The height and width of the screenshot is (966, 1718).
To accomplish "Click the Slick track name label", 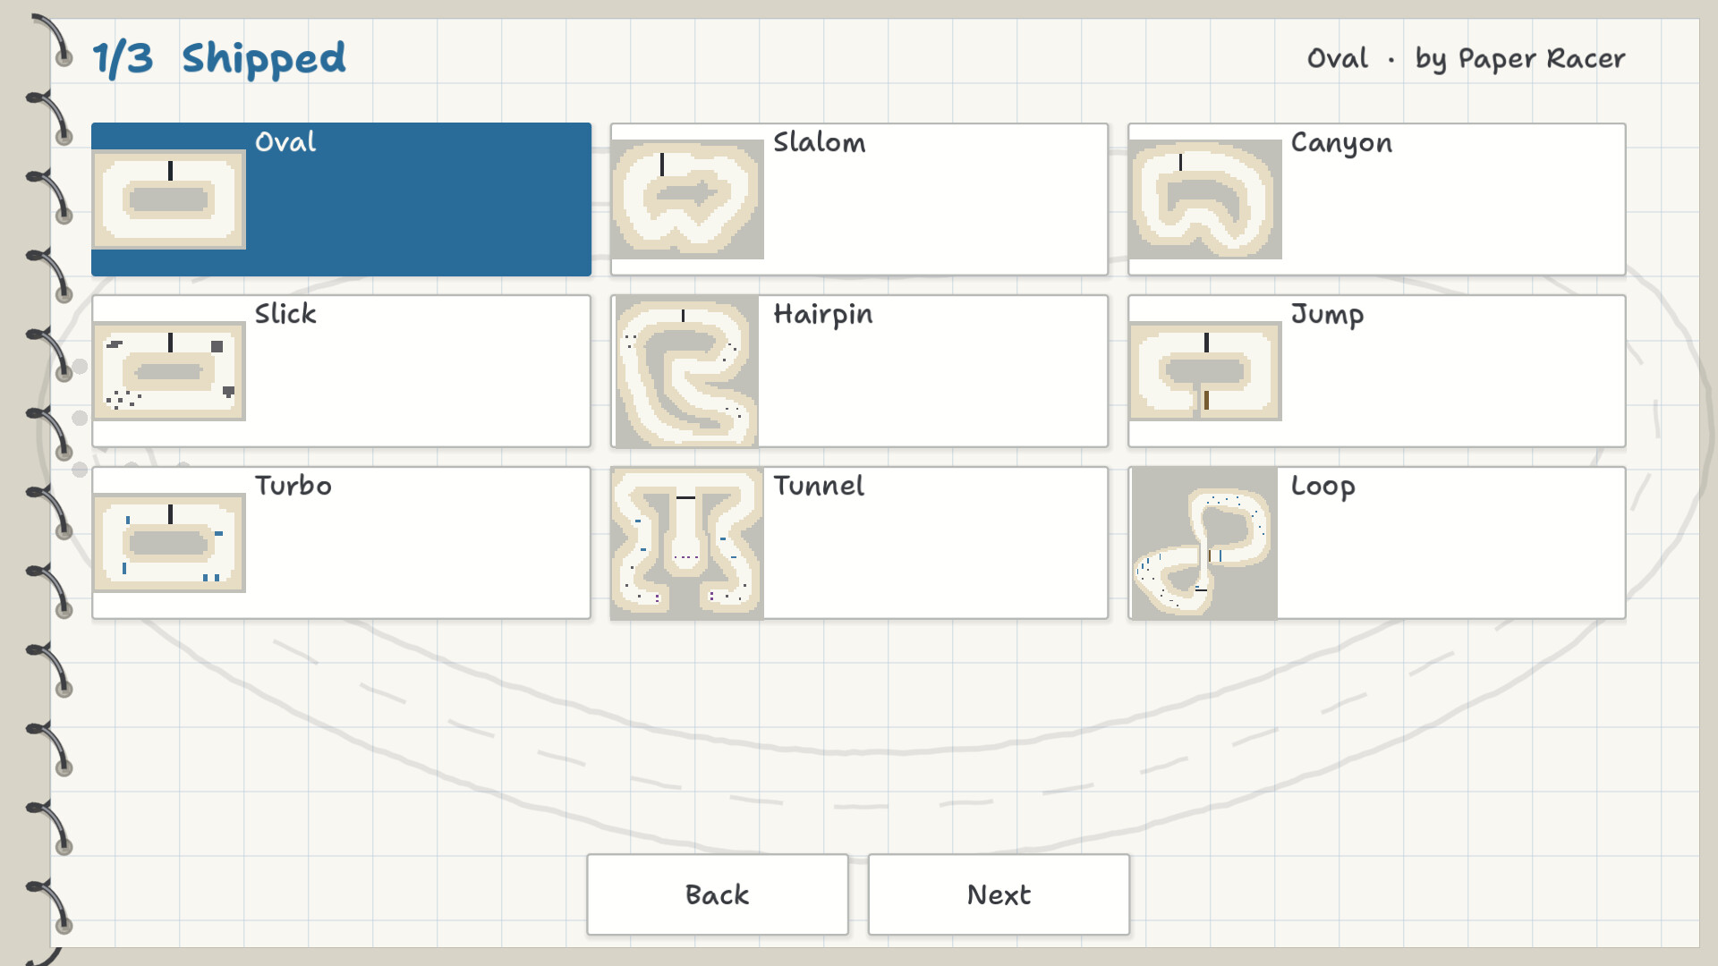I will coord(285,314).
